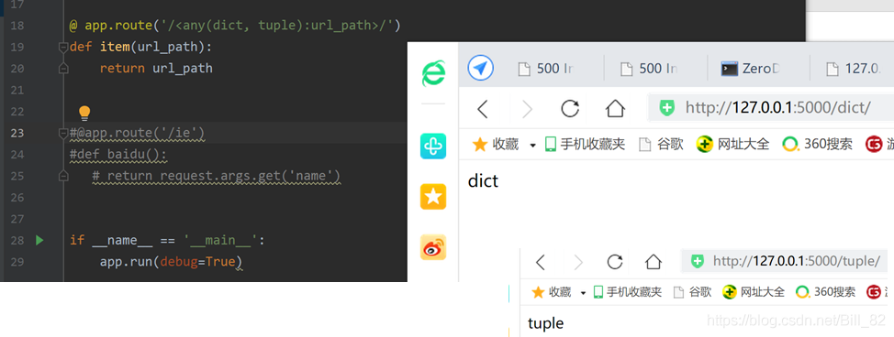This screenshot has height=337, width=894.
Task: Click the commented return request.args.get('name') line
Action: 216,177
